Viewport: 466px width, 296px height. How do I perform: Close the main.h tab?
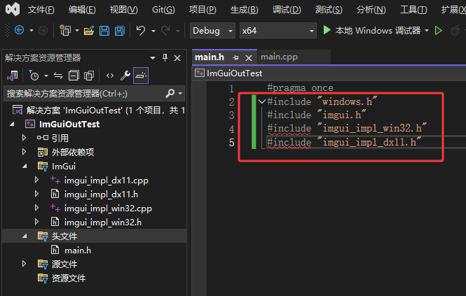click(x=249, y=58)
